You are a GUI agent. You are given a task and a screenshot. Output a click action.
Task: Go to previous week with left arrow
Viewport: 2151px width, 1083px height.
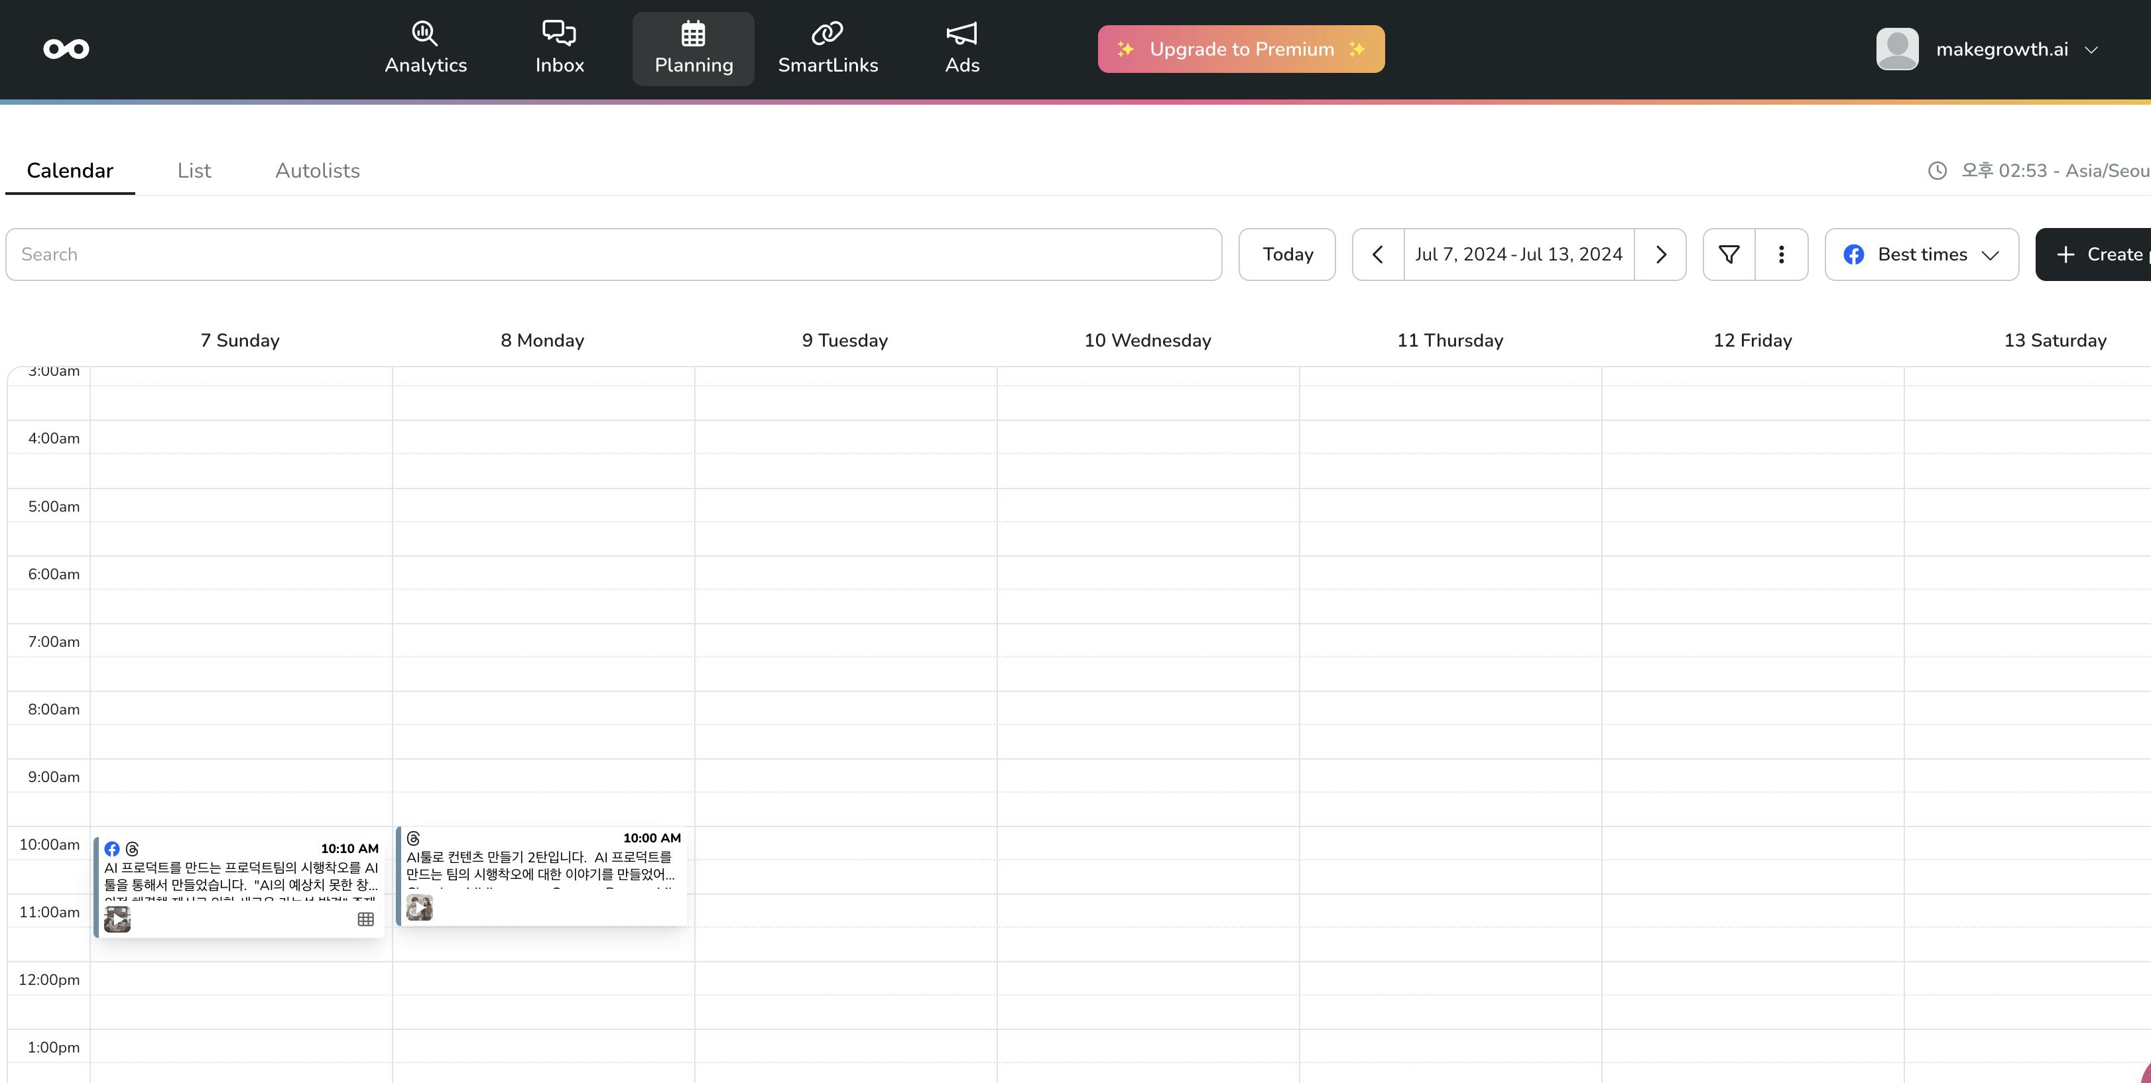tap(1378, 255)
